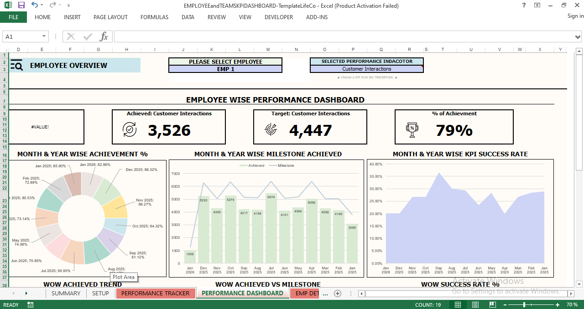Click the target bullseye arrow icon

click(271, 130)
